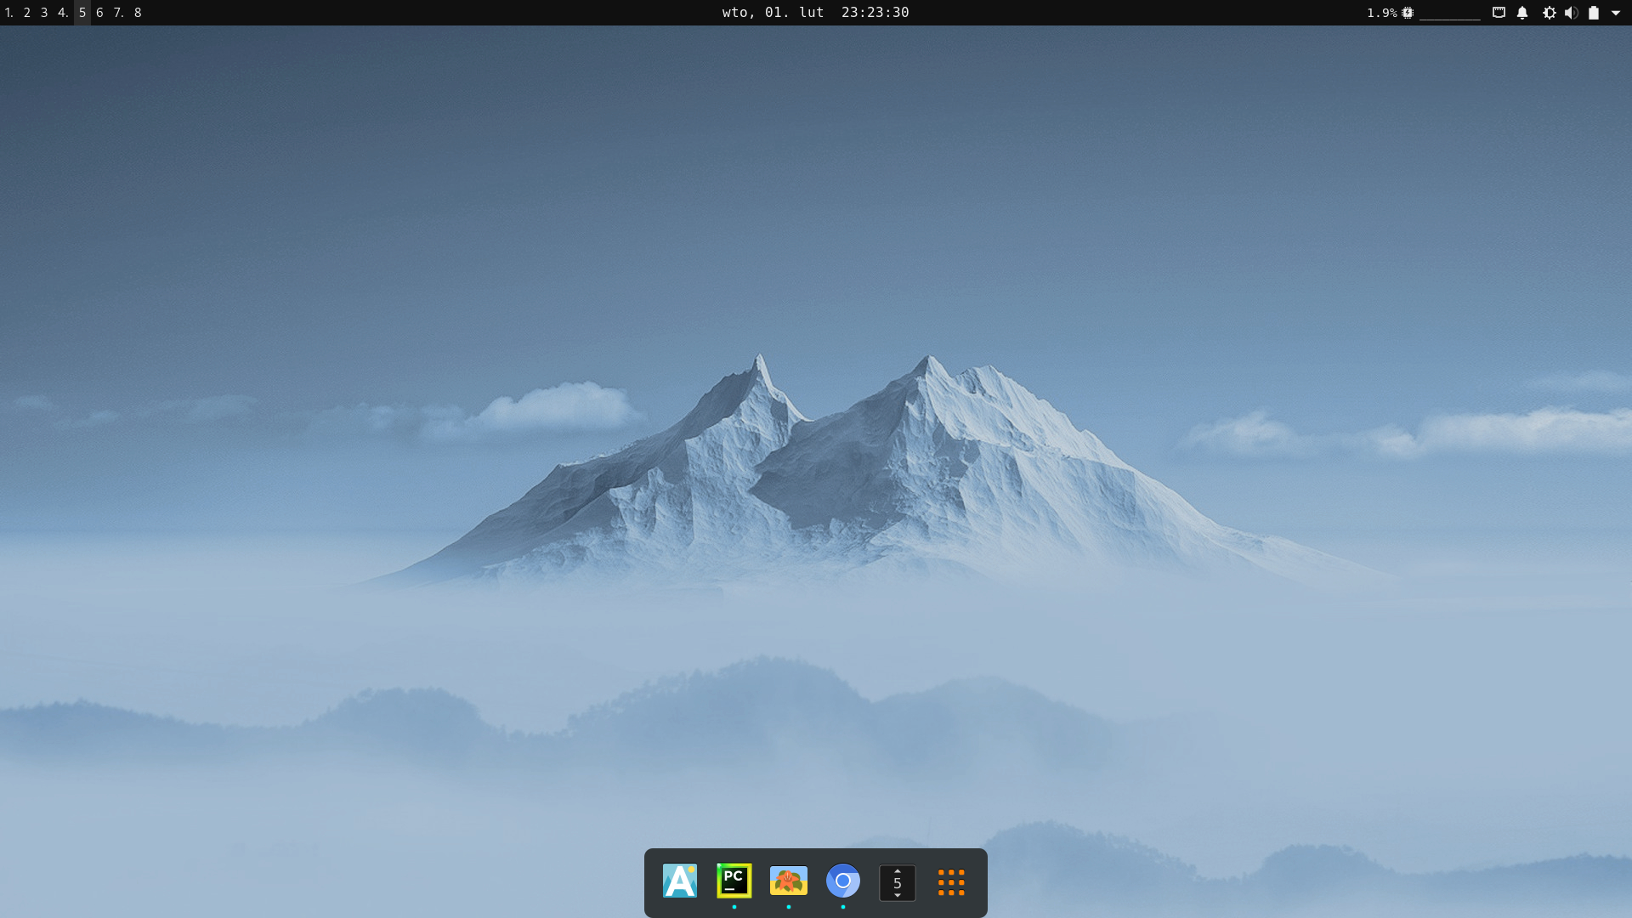This screenshot has height=918, width=1632.
Task: Click the battery status icon
Action: (1594, 13)
